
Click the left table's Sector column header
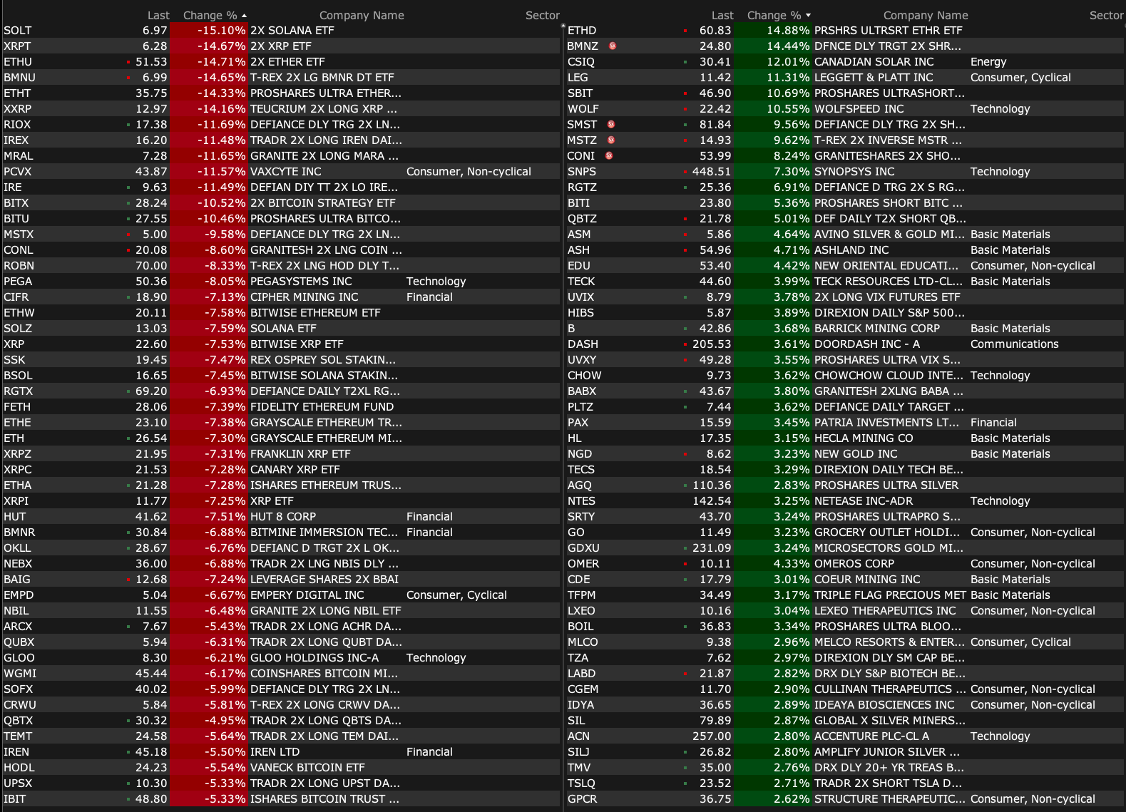click(542, 16)
